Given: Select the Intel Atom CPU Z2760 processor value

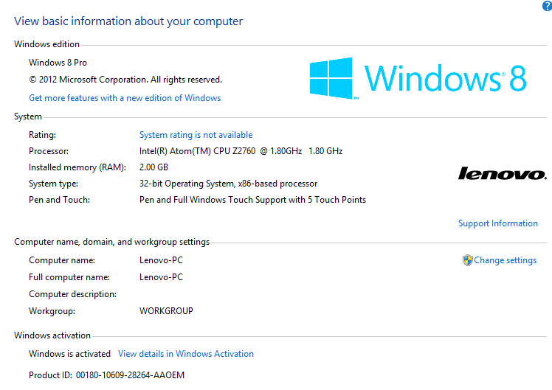Looking at the screenshot, I should click(241, 151).
